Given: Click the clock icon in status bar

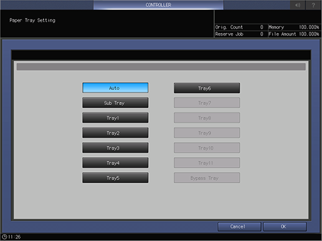Looking at the screenshot, I should click(4, 237).
